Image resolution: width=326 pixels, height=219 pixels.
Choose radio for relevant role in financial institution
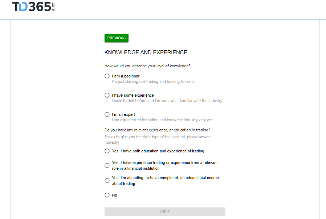point(107,165)
